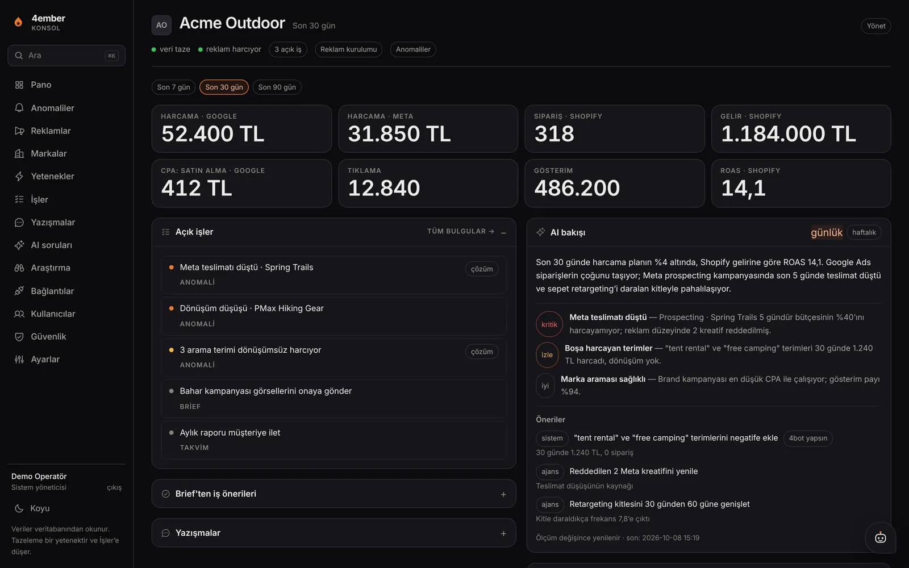Click the Markalar building icon
Viewport: 909px width, 568px height.
19,153
